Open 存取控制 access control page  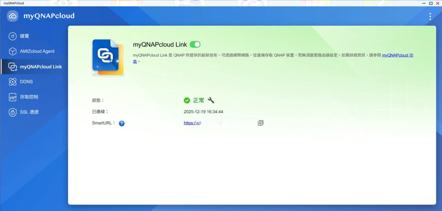29,97
